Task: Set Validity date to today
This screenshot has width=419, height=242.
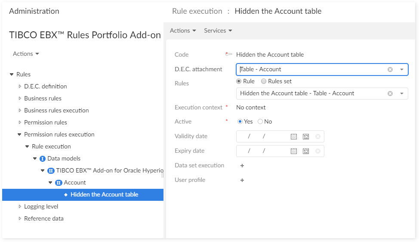Action: coord(306,137)
